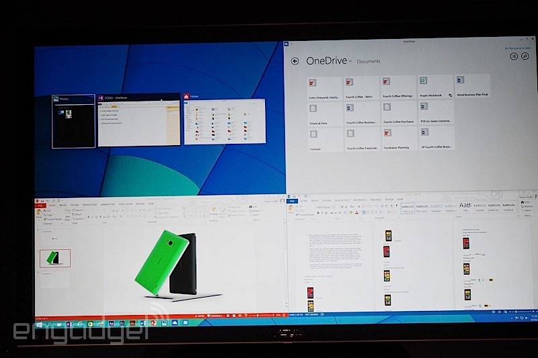Expand Word styles gallery more arrow

coord(517,211)
